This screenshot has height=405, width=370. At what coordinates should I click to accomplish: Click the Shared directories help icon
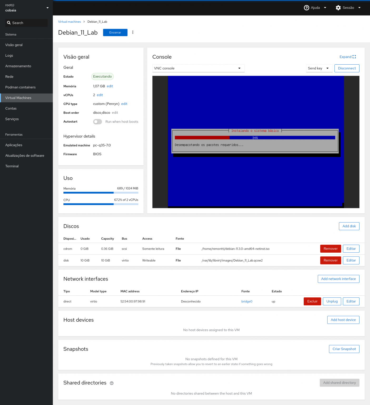(112, 383)
